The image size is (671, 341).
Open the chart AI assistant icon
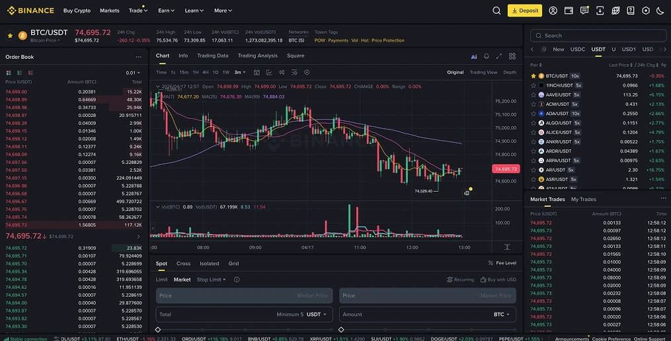(474, 56)
